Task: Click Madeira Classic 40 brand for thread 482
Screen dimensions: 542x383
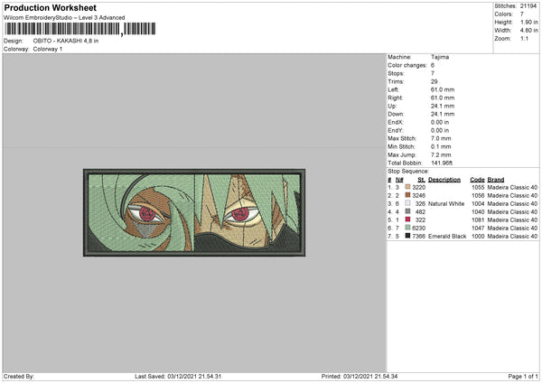Action: [x=512, y=212]
